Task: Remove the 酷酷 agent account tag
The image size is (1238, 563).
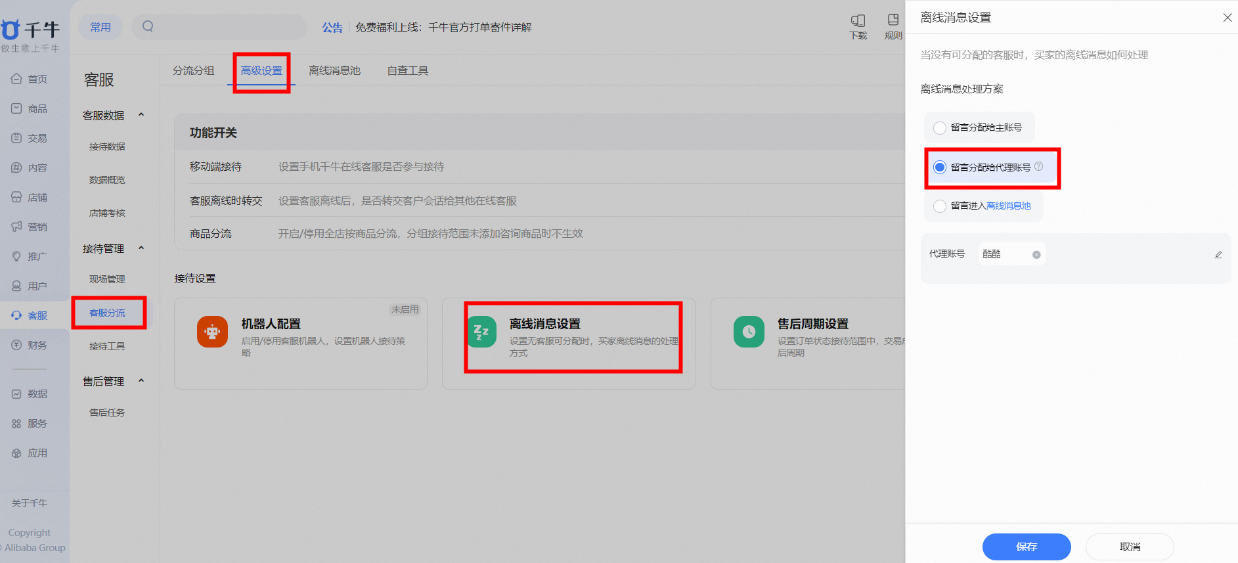Action: point(1036,255)
